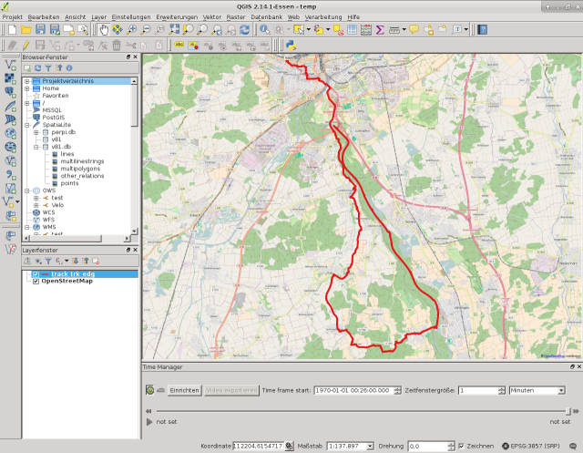The width and height of the screenshot is (583, 453).
Task: Click Time Manager play button
Action: click(149, 422)
